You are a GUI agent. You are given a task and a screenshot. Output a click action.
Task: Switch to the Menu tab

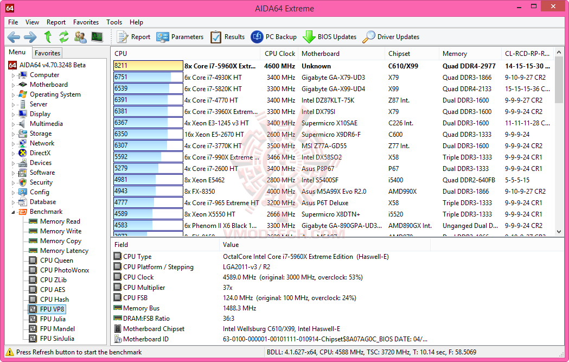17,52
